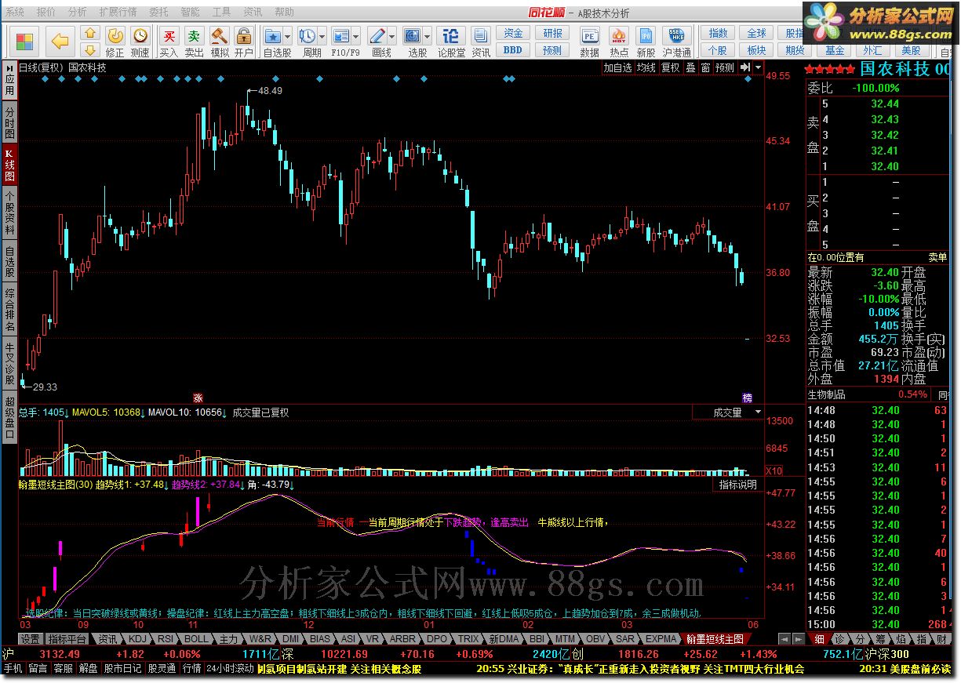Expand the 应用 sidebar panel

(x=9, y=80)
